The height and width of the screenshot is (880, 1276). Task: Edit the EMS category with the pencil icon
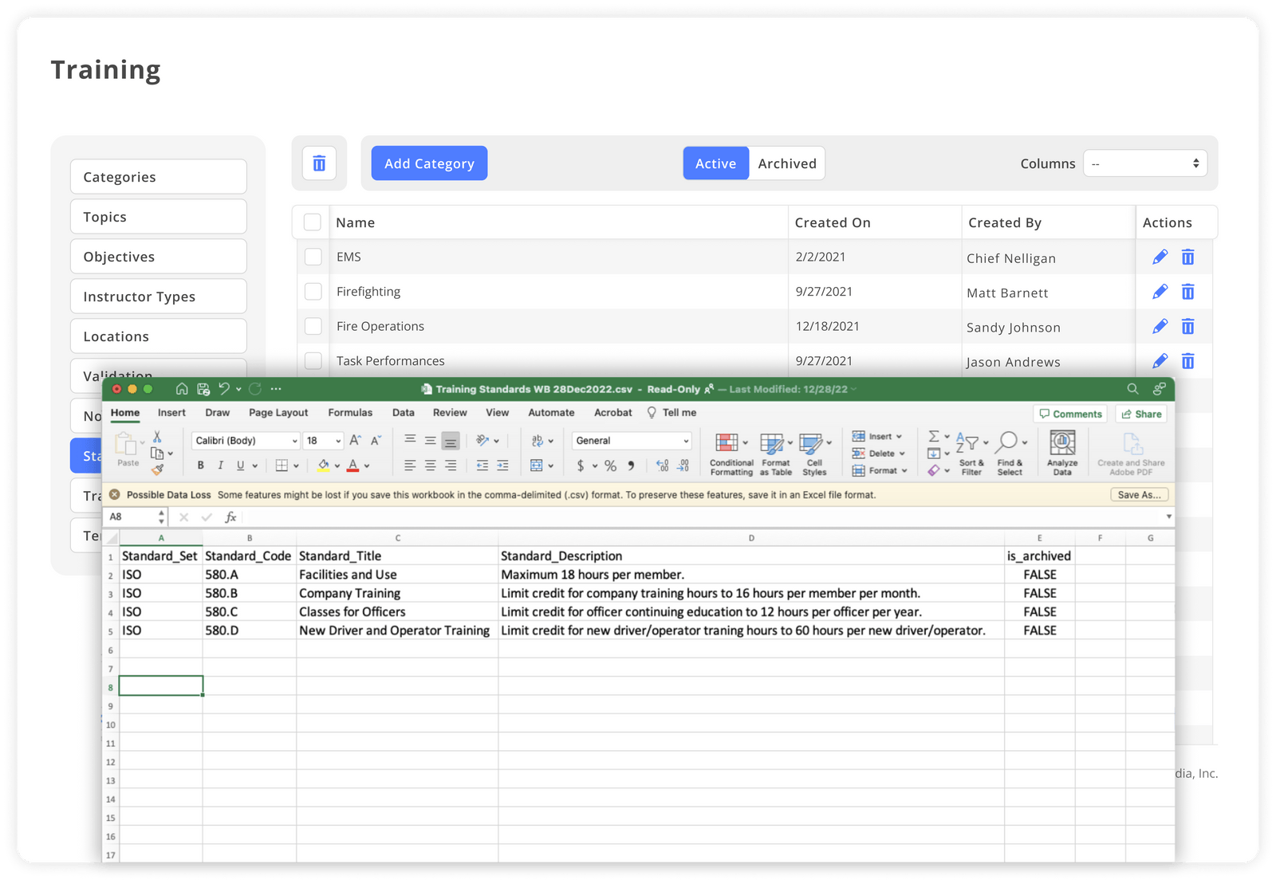click(x=1159, y=257)
